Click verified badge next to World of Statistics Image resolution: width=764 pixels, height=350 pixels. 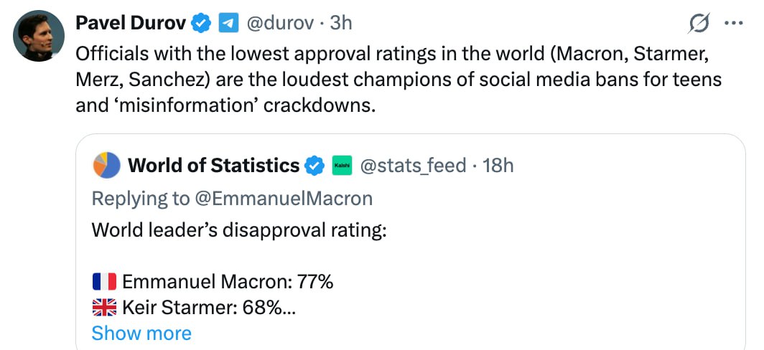point(315,166)
